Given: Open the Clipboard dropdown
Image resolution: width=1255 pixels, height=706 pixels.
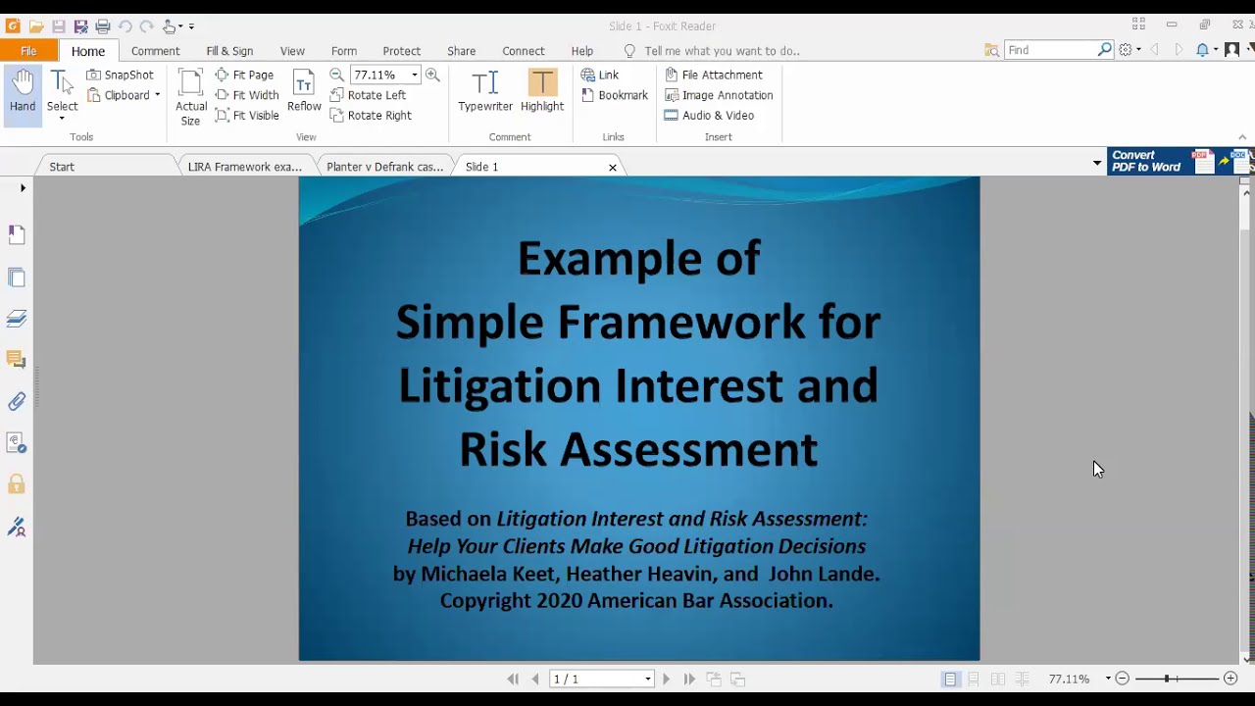Looking at the screenshot, I should coord(124,95).
